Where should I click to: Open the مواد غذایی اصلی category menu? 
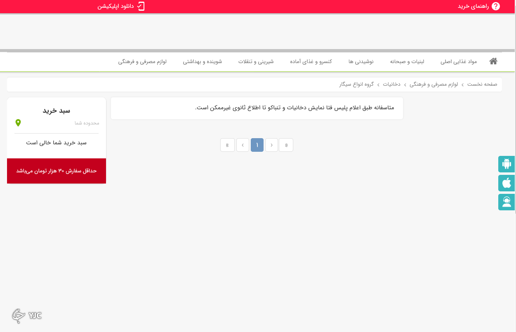click(x=459, y=61)
